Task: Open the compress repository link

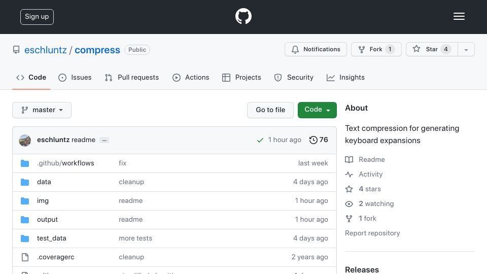Action: click(x=97, y=50)
